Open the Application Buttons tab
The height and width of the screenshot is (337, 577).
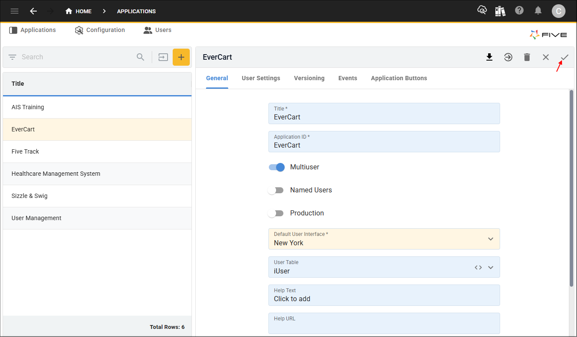point(399,78)
